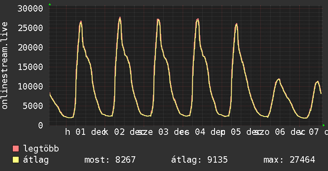Click the most: 8267 value

point(110,160)
